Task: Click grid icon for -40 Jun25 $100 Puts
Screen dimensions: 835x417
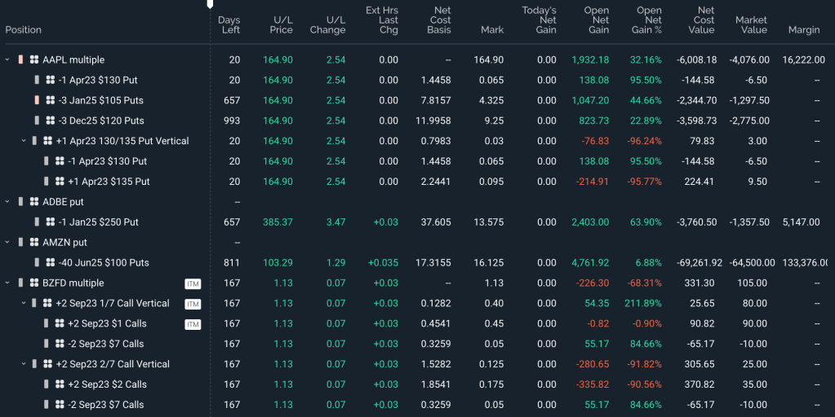Action: (x=49, y=263)
